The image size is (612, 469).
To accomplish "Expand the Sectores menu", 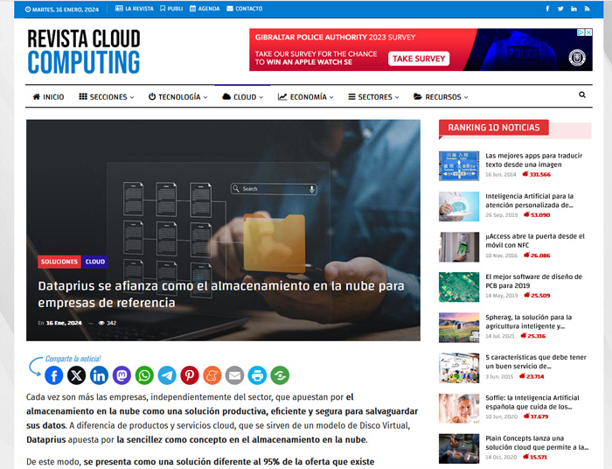I will tap(373, 97).
